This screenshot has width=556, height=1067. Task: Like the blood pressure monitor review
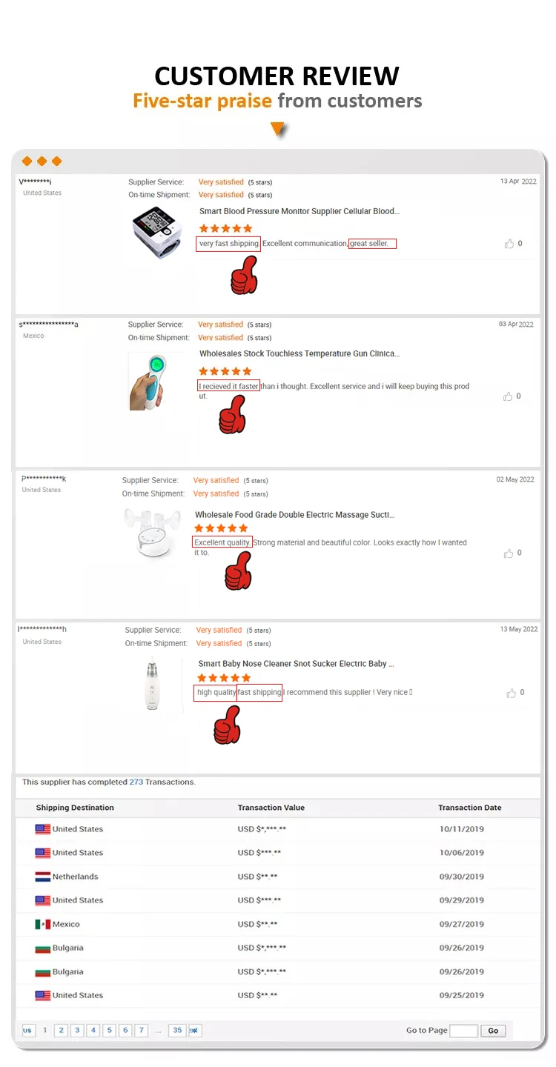(509, 244)
